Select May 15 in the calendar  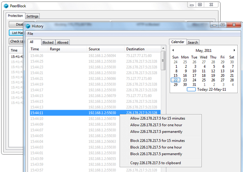[x=176, y=76]
